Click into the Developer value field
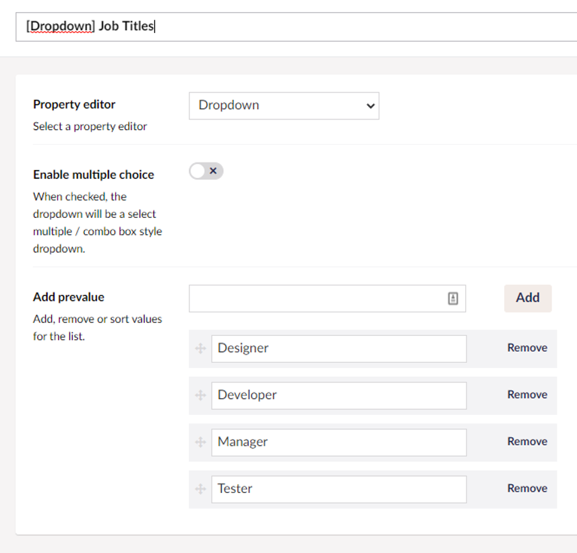 [338, 395]
